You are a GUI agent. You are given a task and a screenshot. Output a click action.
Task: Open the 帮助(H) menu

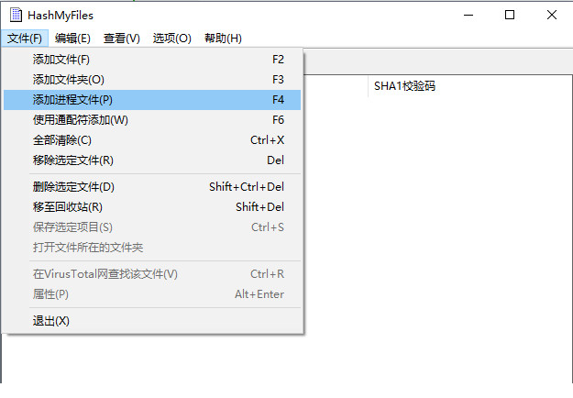pos(223,38)
